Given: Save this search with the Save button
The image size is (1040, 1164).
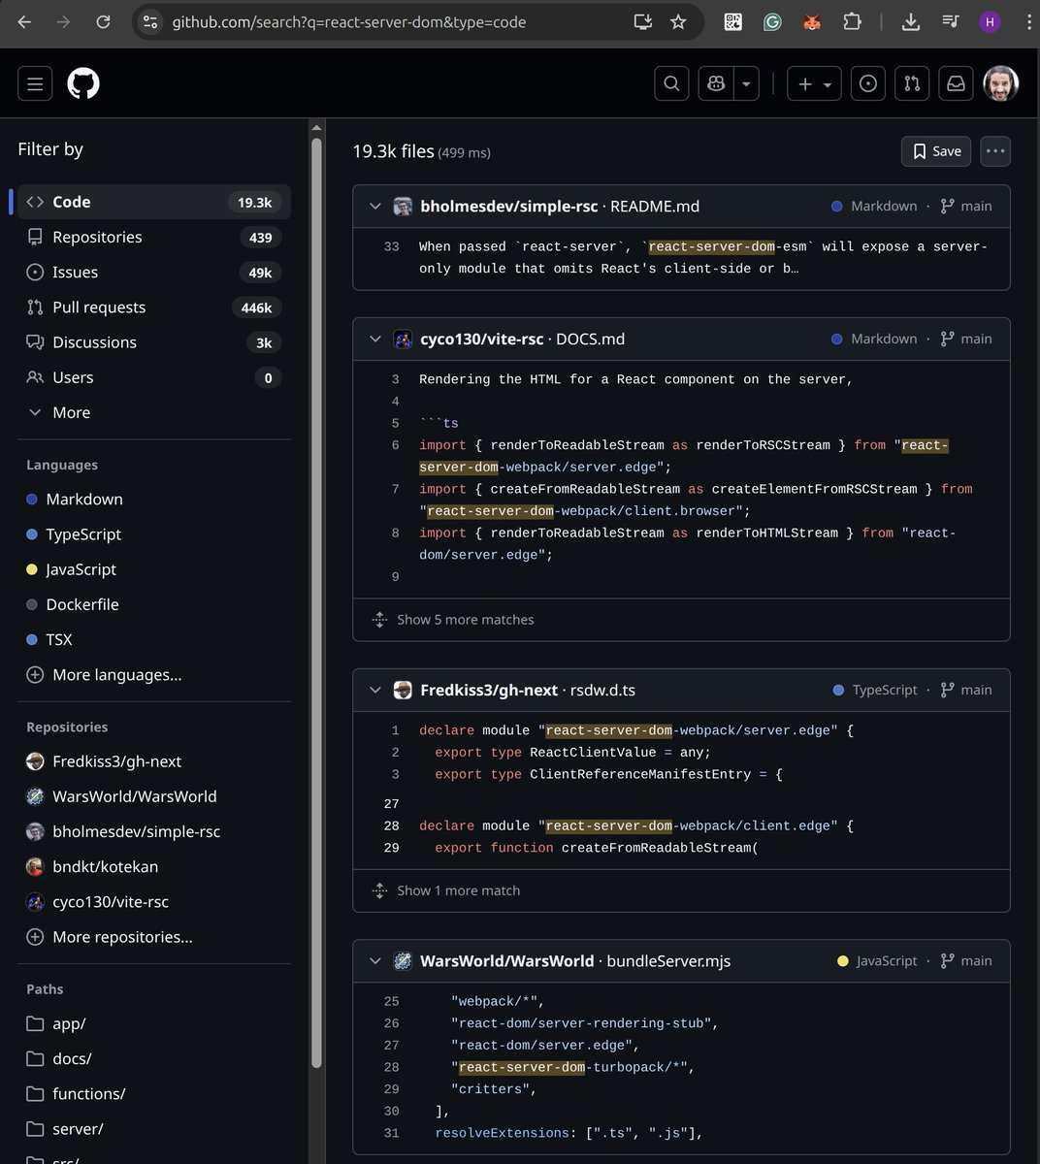Looking at the screenshot, I should tap(936, 151).
